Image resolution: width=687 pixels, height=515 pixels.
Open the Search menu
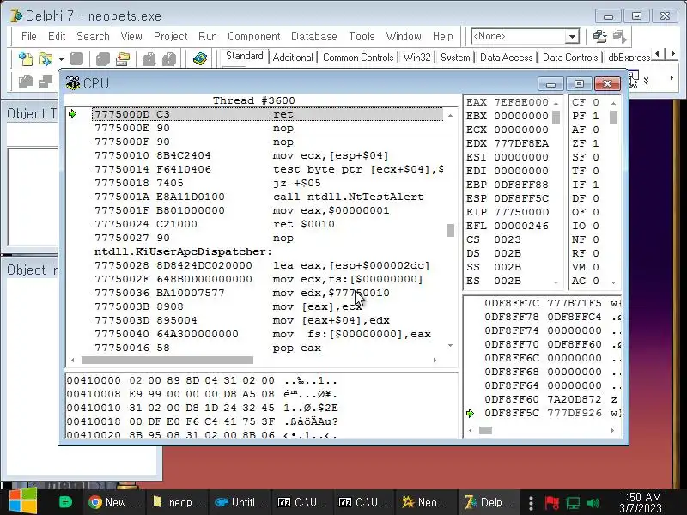[93, 36]
